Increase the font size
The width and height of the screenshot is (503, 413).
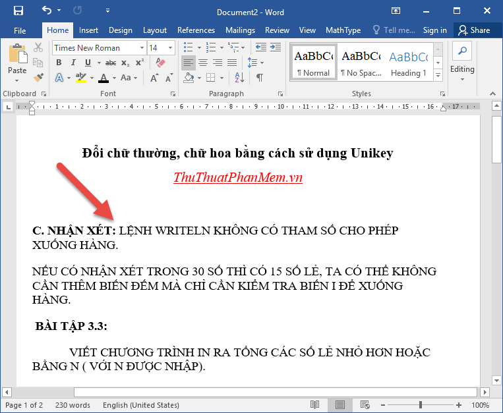pyautogui.click(x=155, y=78)
